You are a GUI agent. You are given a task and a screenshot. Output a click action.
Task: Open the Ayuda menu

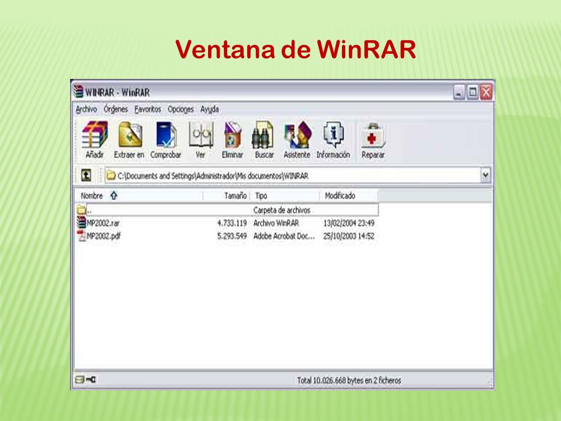[x=210, y=109]
